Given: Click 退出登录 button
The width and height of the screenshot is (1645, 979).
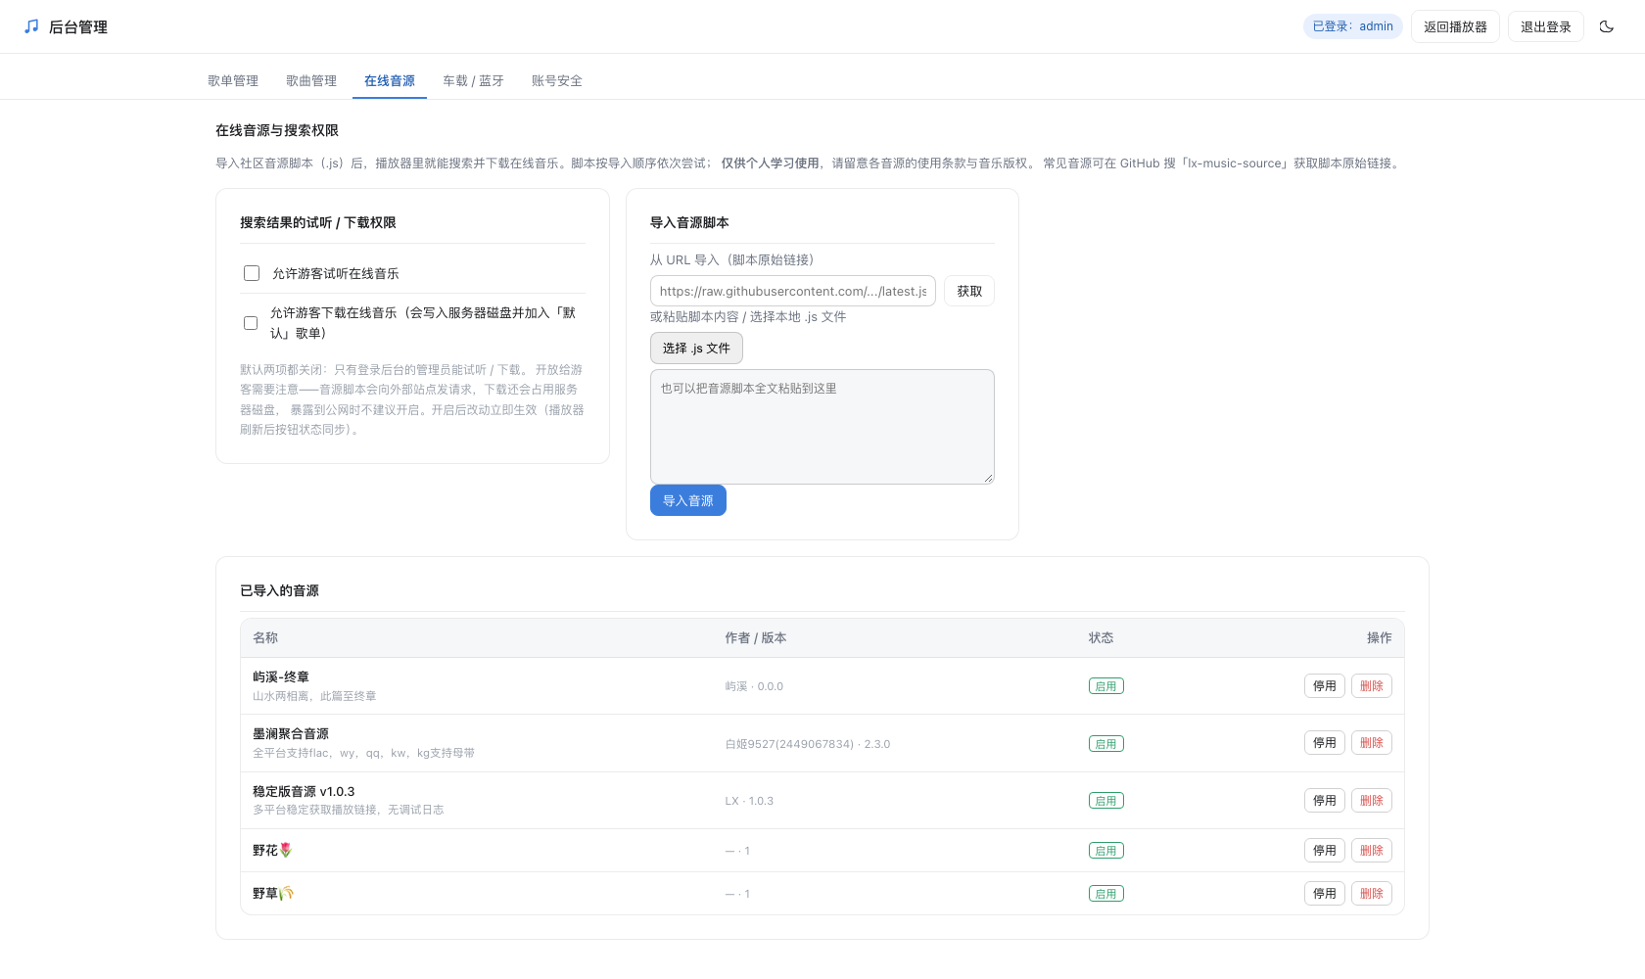Looking at the screenshot, I should (x=1546, y=26).
